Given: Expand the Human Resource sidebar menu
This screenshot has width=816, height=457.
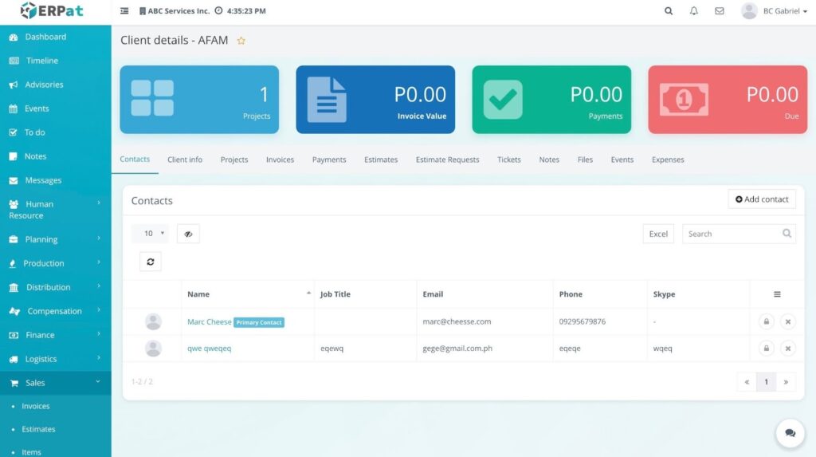Looking at the screenshot, I should pyautogui.click(x=55, y=210).
